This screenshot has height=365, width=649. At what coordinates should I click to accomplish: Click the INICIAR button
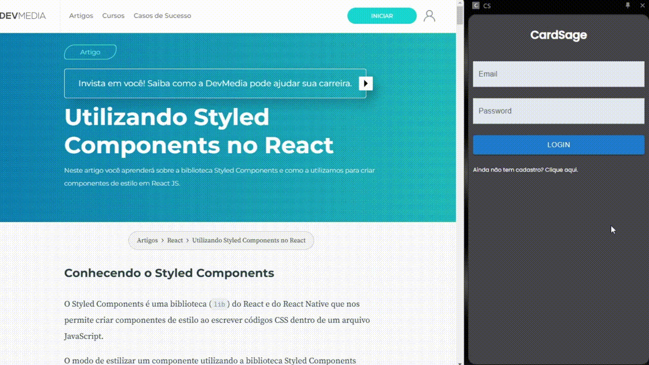point(382,16)
